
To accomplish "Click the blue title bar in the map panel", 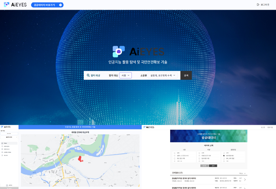I will [x=80, y=127].
